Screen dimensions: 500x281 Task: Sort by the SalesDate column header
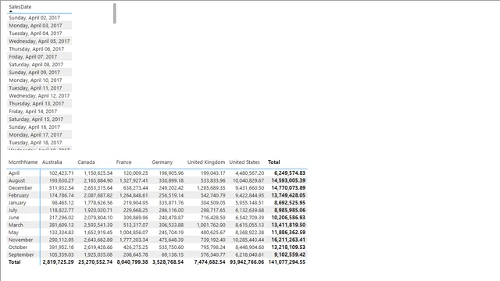click(20, 7)
